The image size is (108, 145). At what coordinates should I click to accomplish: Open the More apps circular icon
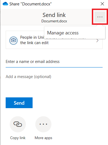click(x=43, y=124)
